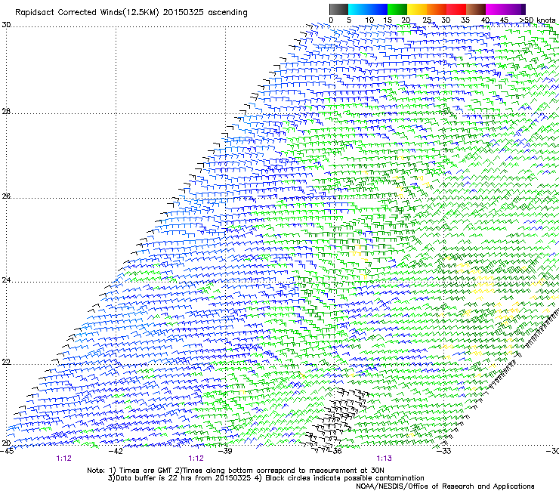This screenshot has width=559, height=491.
Task: Click the brown 35-40 knots legend segment
Action: coord(476,9)
